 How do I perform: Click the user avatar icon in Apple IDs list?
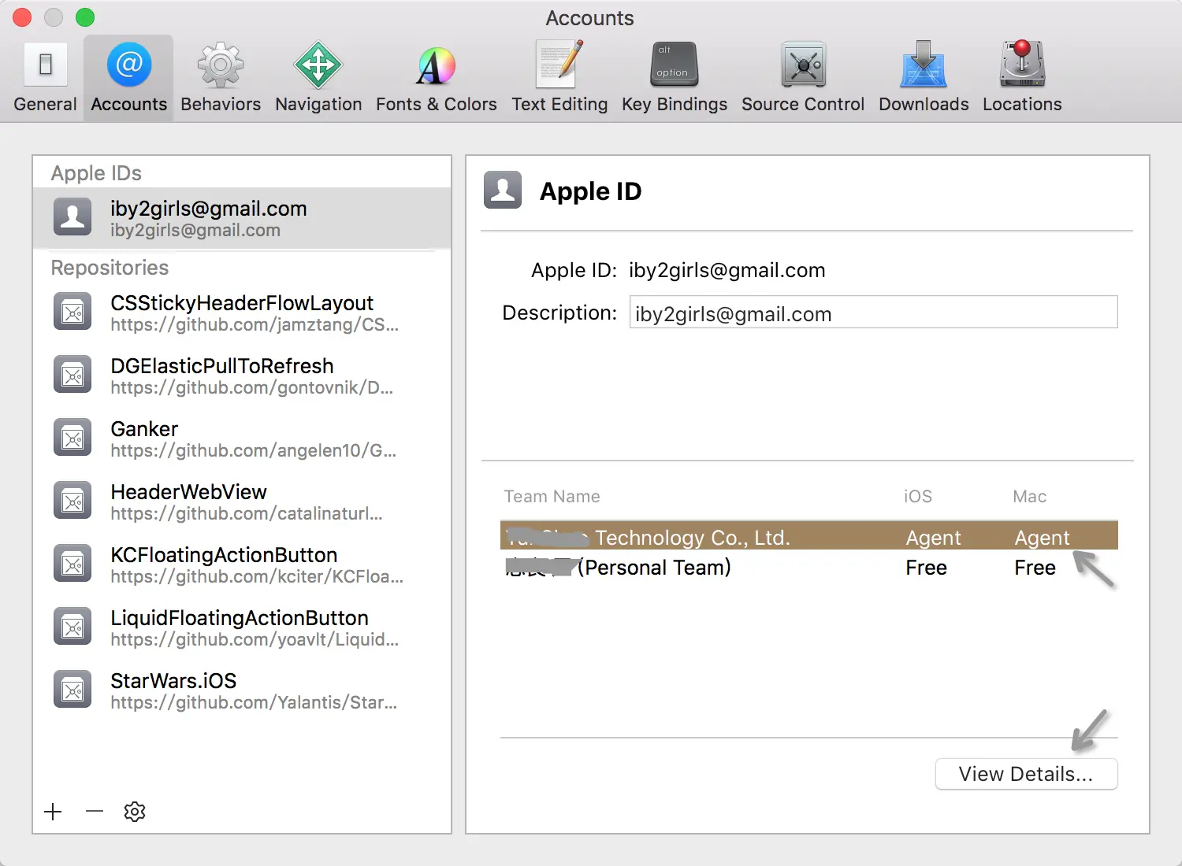(x=72, y=217)
